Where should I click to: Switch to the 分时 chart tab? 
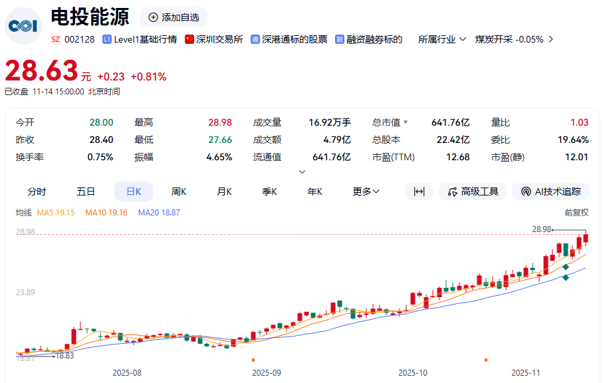(x=37, y=191)
